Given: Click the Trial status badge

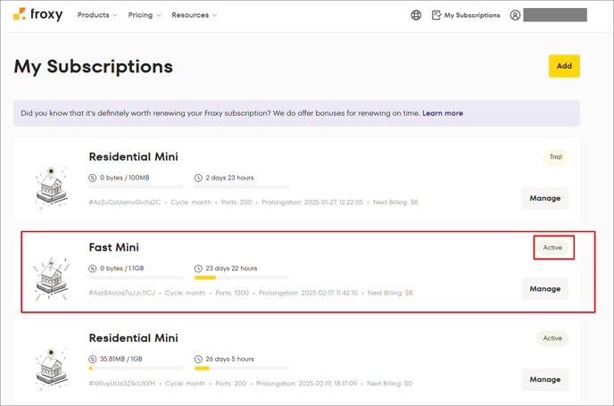Looking at the screenshot, I should [x=556, y=157].
